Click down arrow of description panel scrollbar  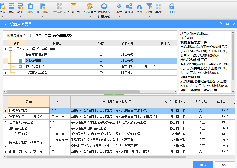[x=233, y=92]
